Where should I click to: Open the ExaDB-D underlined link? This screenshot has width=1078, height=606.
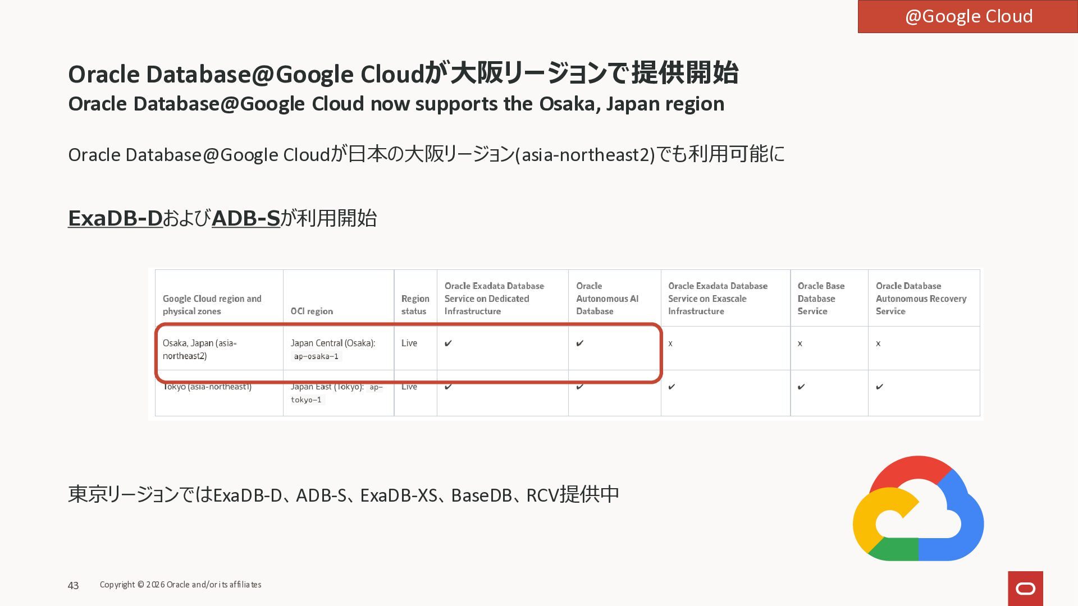point(115,218)
